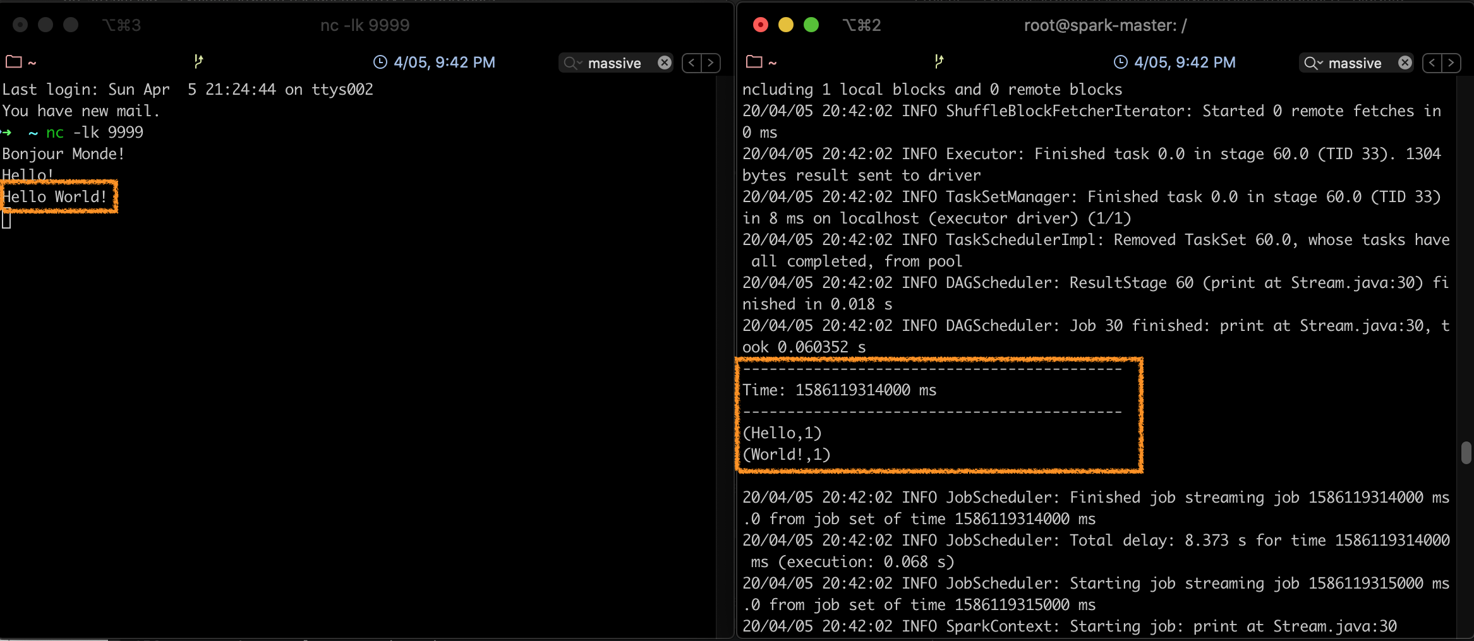Jump to next search match in the left pane
Viewport: 1474px width, 641px height.
(x=711, y=63)
